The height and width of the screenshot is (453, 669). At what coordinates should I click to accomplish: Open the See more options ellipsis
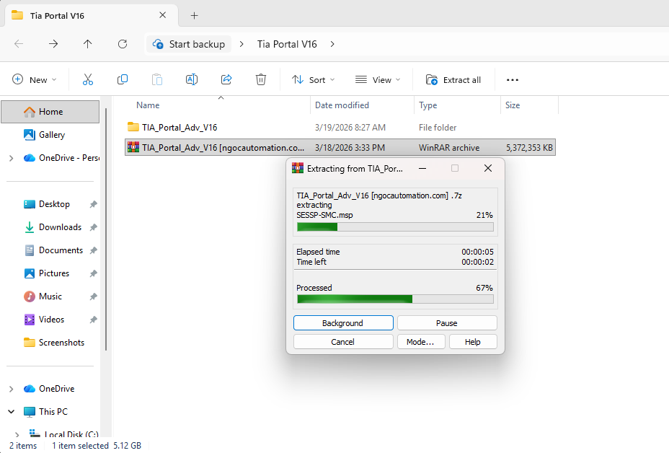click(513, 79)
